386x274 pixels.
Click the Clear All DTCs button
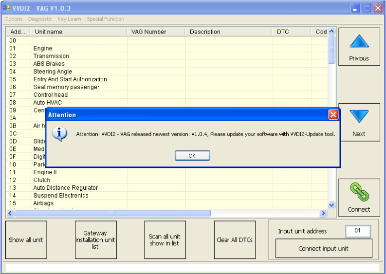pyautogui.click(x=235, y=240)
